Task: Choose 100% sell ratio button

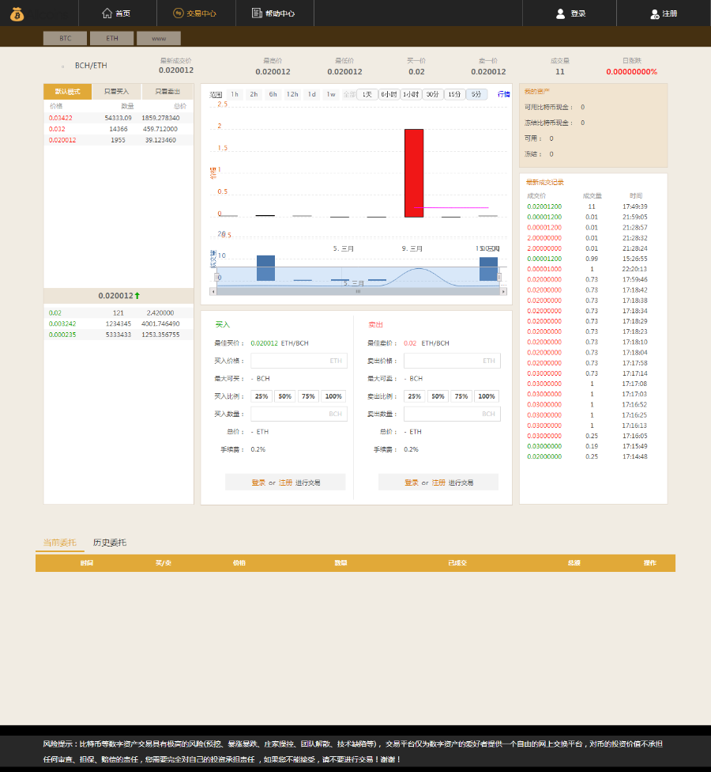Action: click(487, 396)
